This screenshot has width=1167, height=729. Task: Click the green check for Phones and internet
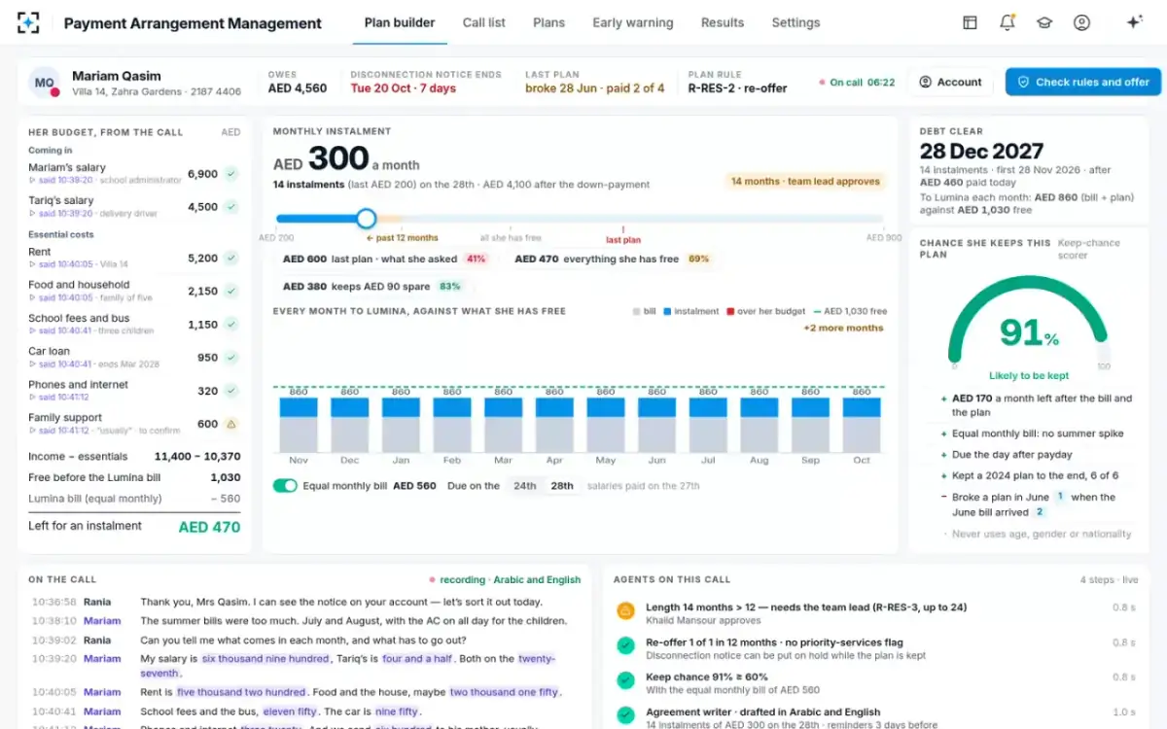point(231,391)
